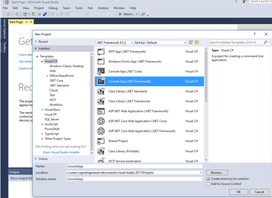This screenshot has width=272, height=198.
Task: Click the Name input field
Action: point(134,166)
